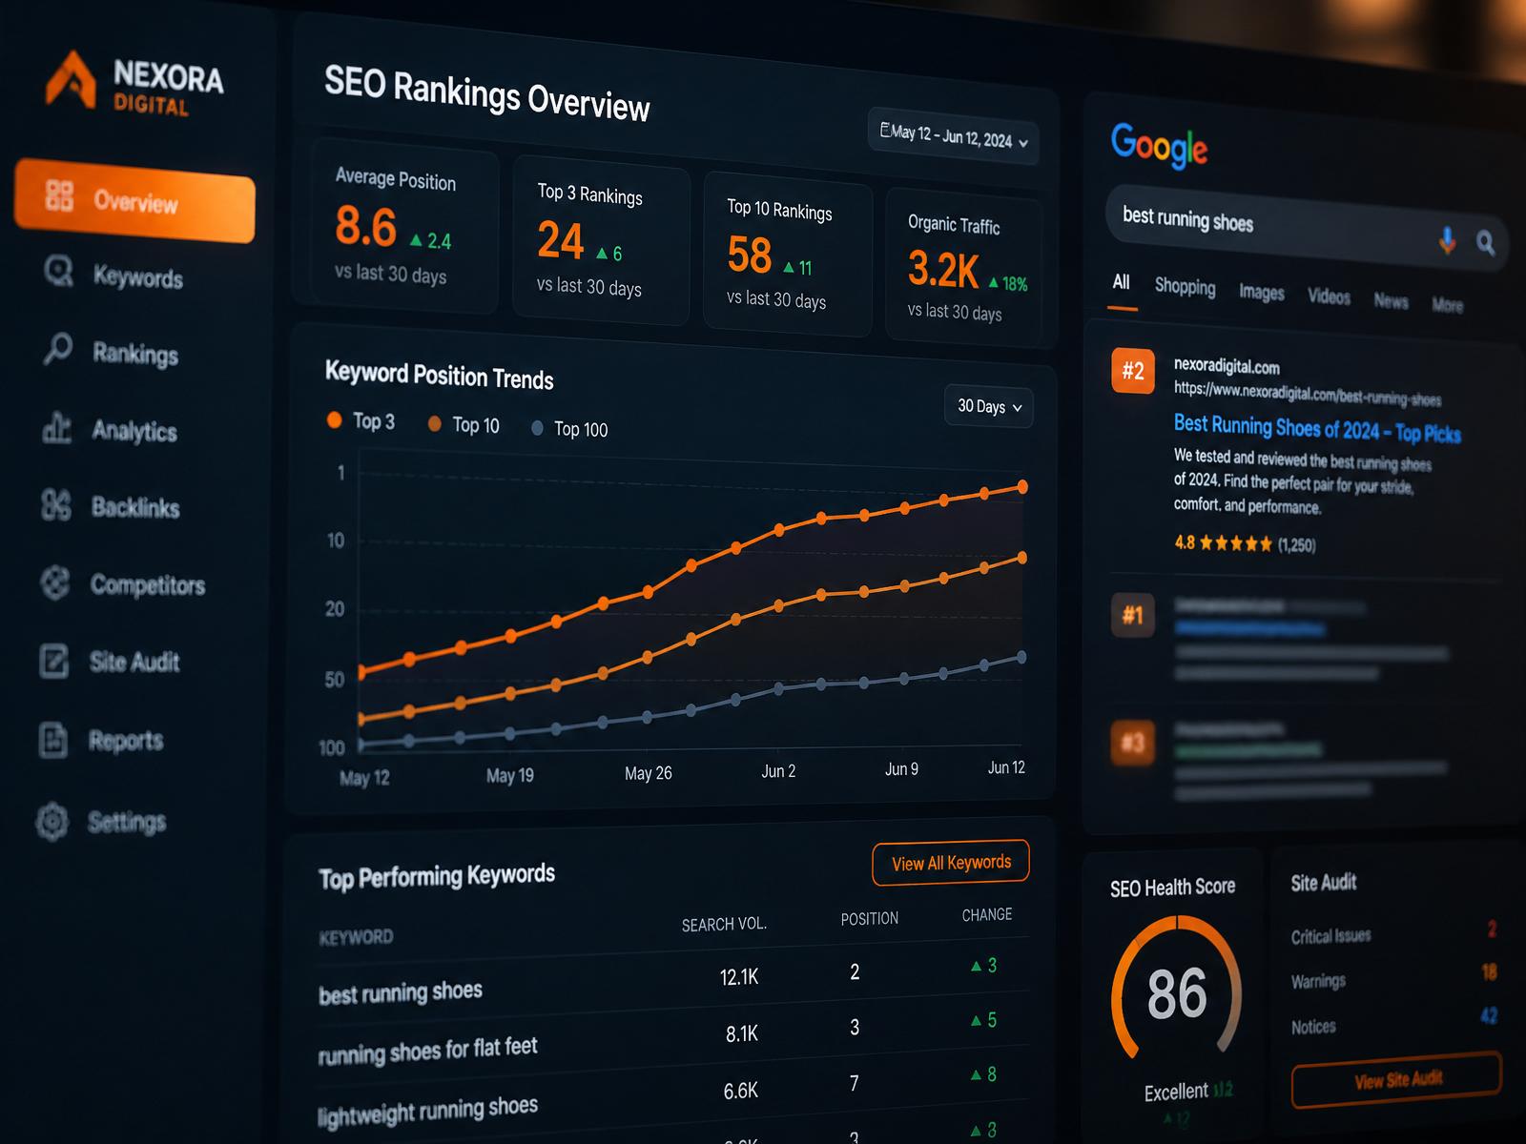1526x1144 pixels.
Task: Click the 8.1K search volume value
Action: [742, 1033]
